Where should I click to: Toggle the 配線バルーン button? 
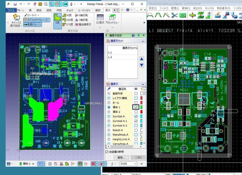[x=33, y=24]
